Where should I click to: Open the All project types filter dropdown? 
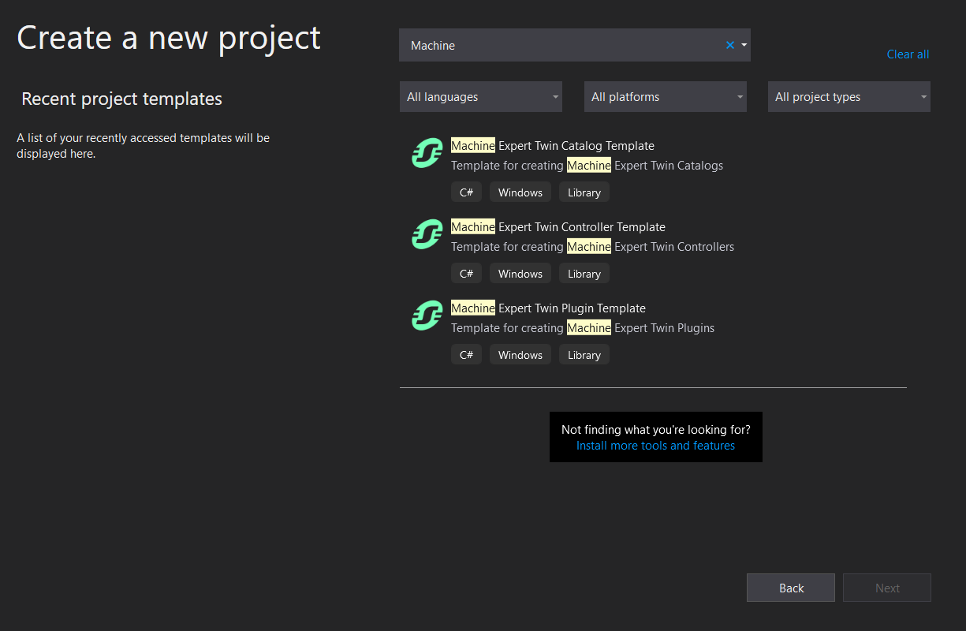tap(849, 97)
